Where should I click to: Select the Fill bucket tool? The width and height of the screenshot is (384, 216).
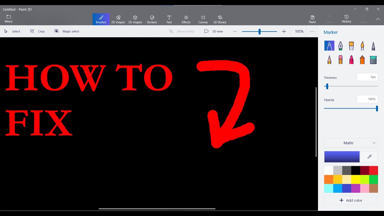coord(373,60)
